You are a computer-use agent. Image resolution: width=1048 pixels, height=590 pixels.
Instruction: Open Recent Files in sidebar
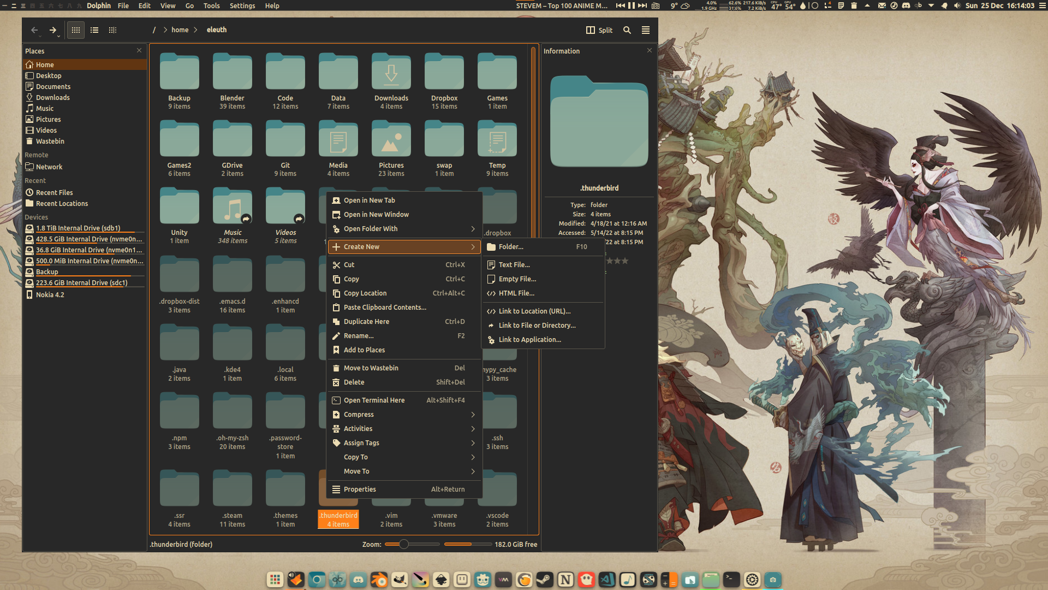click(x=85, y=193)
